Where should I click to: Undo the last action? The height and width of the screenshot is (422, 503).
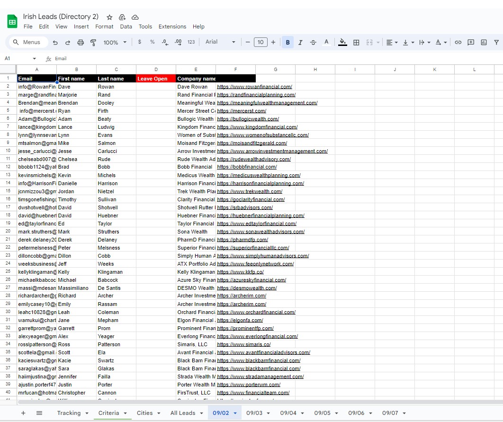pyautogui.click(x=55, y=42)
